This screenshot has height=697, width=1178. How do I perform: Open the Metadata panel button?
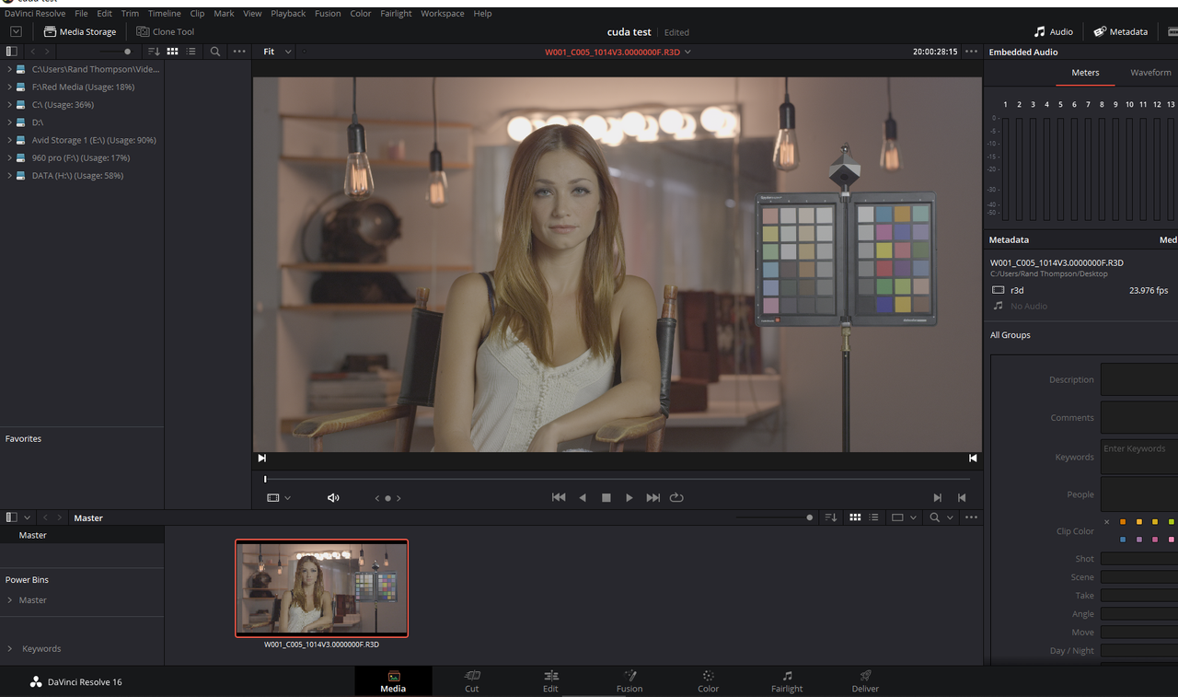[x=1120, y=31]
